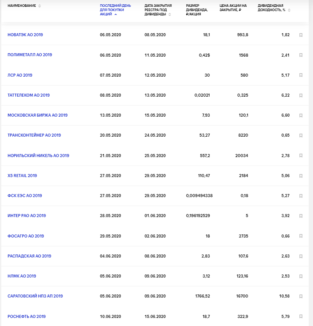Select the dividend value 1766,52
This screenshot has height=326, width=313.
(x=202, y=296)
